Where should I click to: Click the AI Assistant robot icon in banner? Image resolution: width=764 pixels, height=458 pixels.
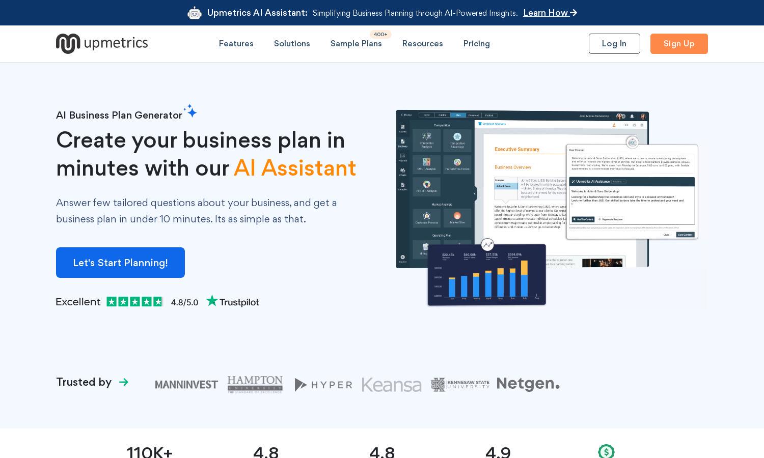pyautogui.click(x=195, y=13)
